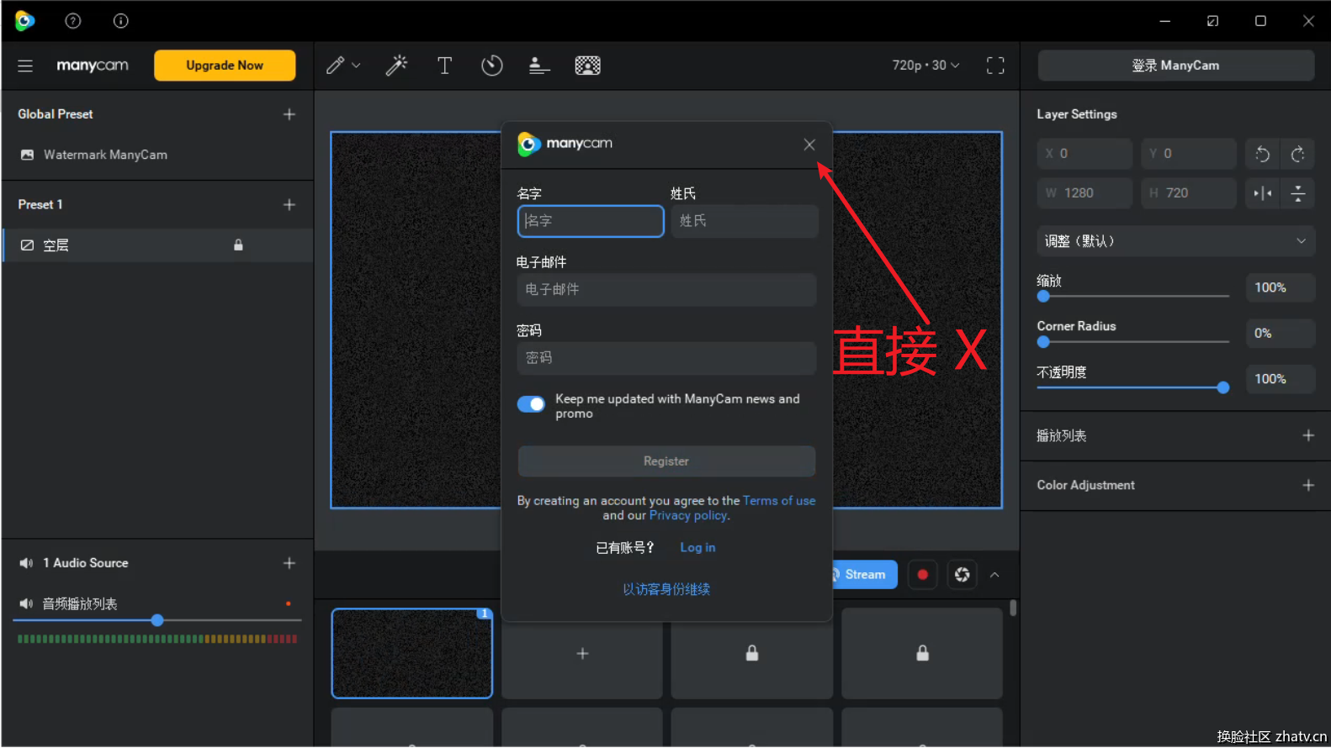Image resolution: width=1331 pixels, height=748 pixels.
Task: Adjust the audio playlist volume slider
Action: click(157, 620)
